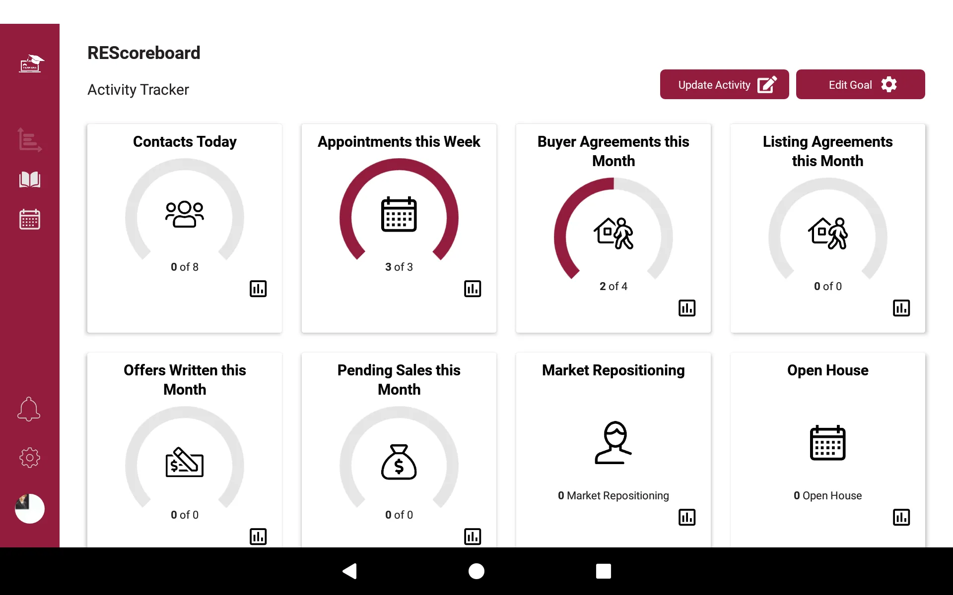The height and width of the screenshot is (595, 953).
Task: Click the Appointments this Week bar chart icon
Action: coord(474,289)
